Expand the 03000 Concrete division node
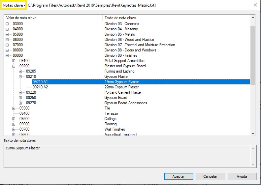The width and height of the screenshot is (261, 185). [7, 24]
